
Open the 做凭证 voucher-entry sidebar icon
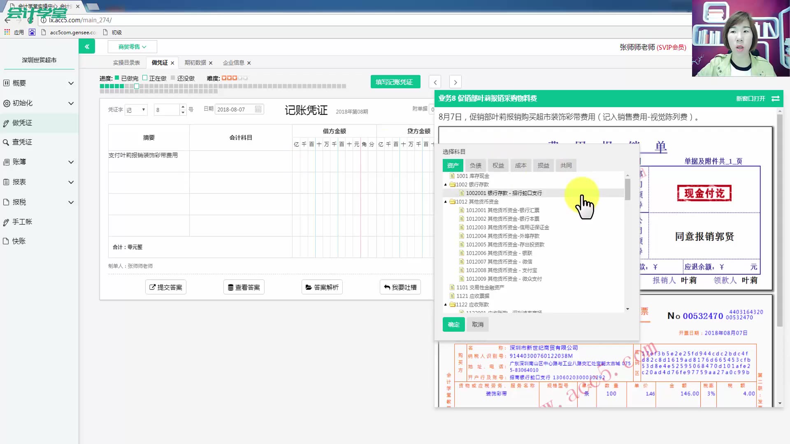[6, 123]
